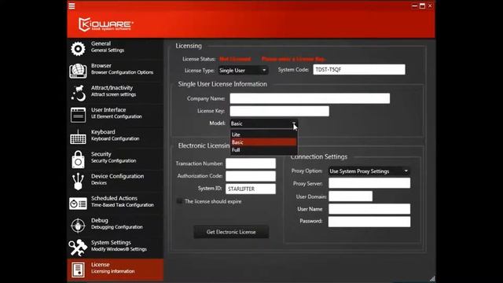Click the System ID field

click(251, 189)
